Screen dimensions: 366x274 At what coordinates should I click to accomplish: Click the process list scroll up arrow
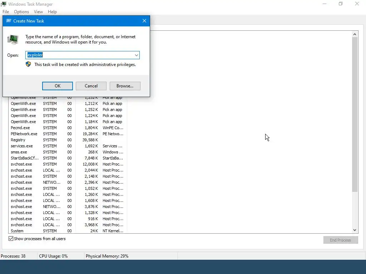355,34
